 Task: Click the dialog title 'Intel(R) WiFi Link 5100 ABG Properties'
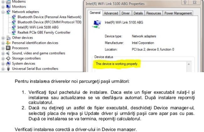[x=115, y=4]
